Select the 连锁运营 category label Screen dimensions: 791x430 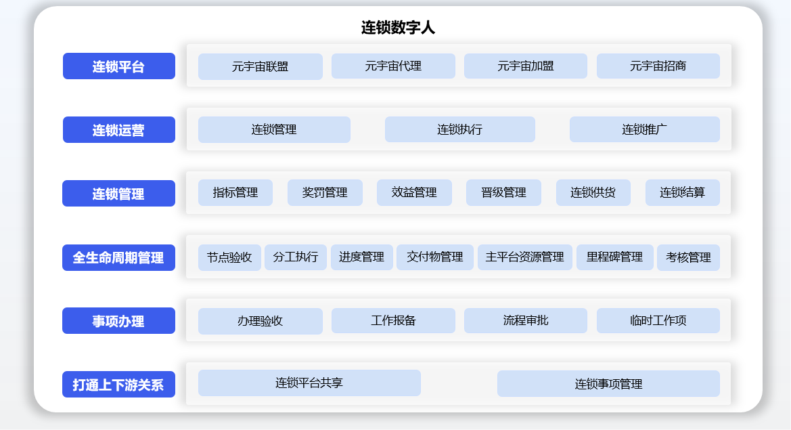tap(118, 130)
